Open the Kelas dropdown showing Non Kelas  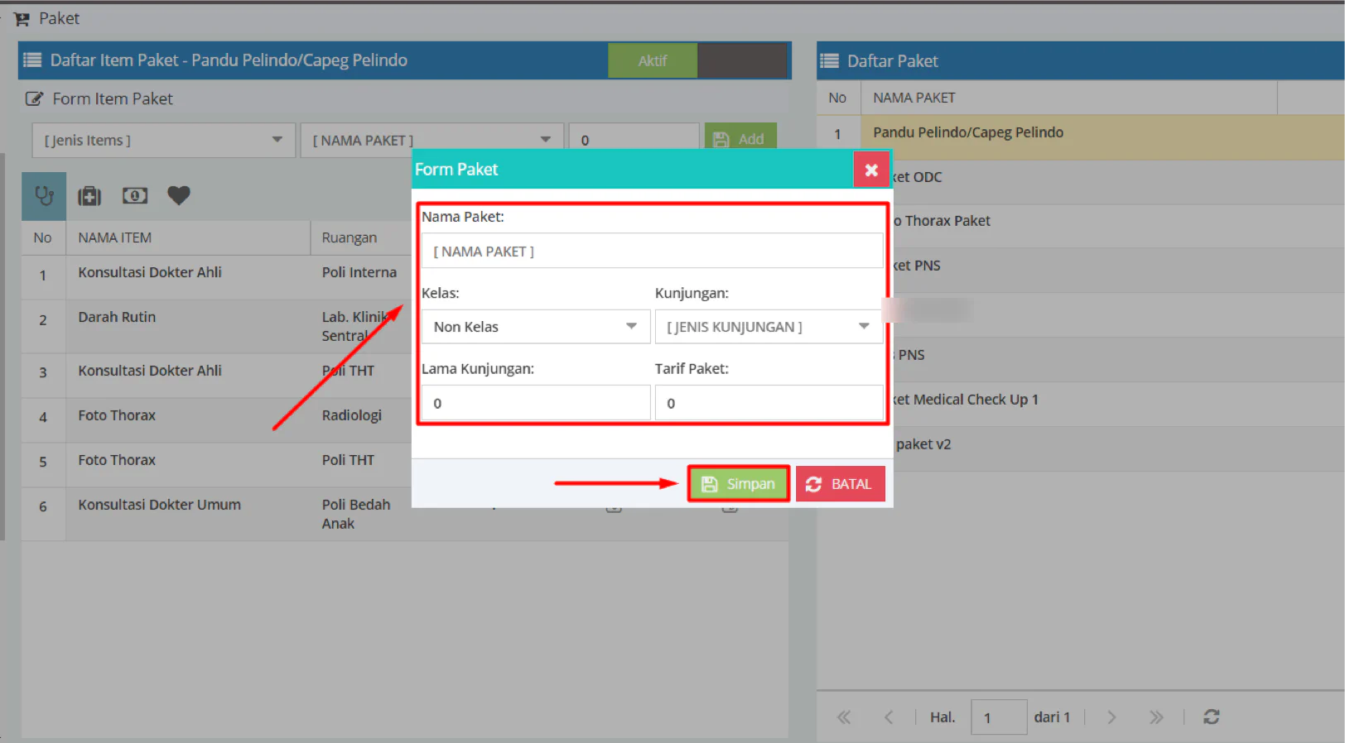pos(536,327)
